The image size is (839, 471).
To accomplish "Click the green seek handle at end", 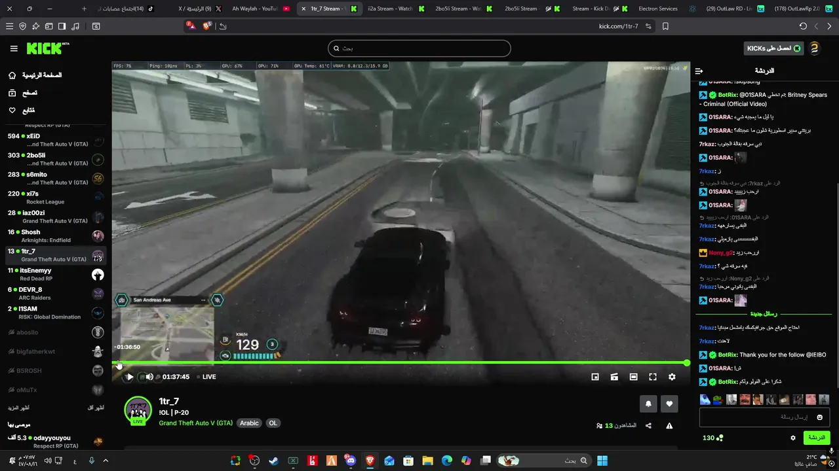I will [x=686, y=362].
